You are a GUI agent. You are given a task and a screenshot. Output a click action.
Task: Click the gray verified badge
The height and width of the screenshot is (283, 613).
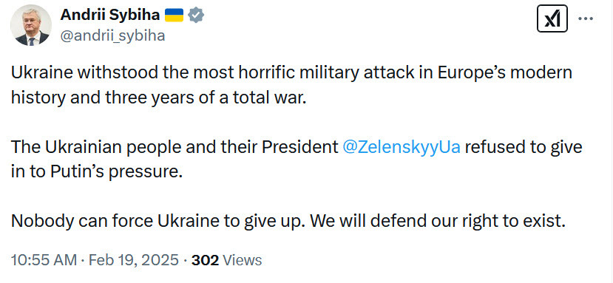[x=196, y=16]
